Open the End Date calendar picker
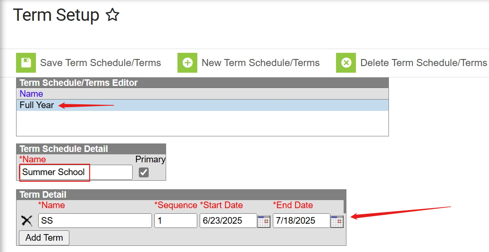 tap(337, 221)
